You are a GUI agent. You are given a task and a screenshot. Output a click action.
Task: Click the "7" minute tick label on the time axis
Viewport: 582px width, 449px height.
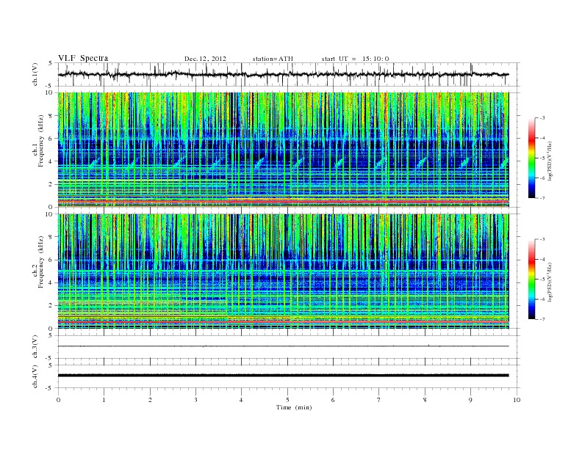[379, 400]
